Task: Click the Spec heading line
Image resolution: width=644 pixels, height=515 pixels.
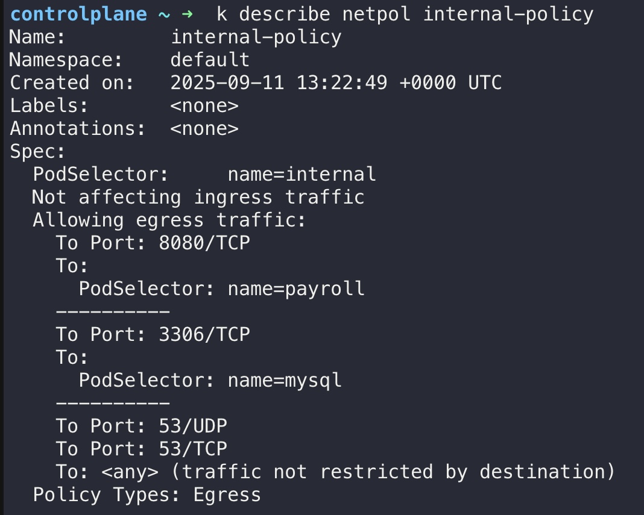Action: [x=37, y=152]
